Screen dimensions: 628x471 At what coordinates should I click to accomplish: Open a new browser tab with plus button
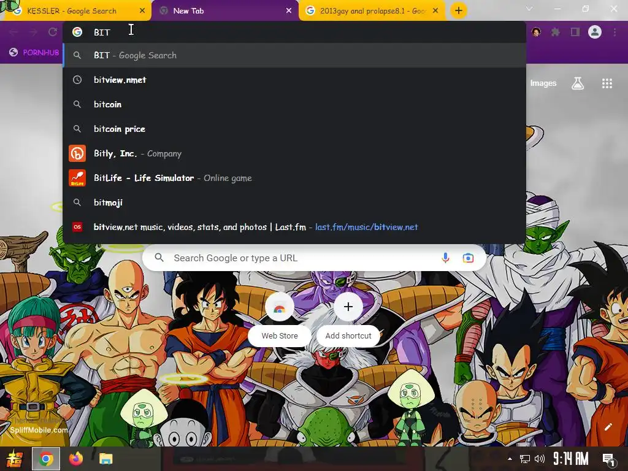click(x=459, y=10)
